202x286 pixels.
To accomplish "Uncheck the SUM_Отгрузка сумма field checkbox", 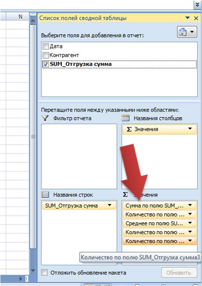I will (x=46, y=64).
